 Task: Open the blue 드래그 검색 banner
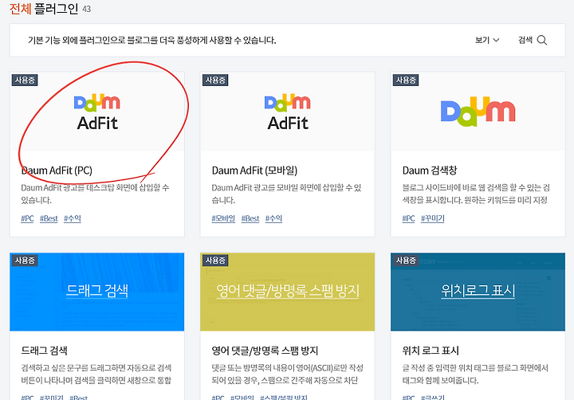97,292
